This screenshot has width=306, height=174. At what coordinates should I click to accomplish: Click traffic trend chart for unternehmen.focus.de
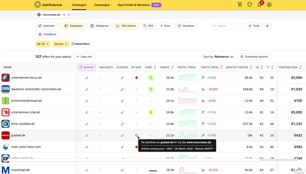coord(187,78)
